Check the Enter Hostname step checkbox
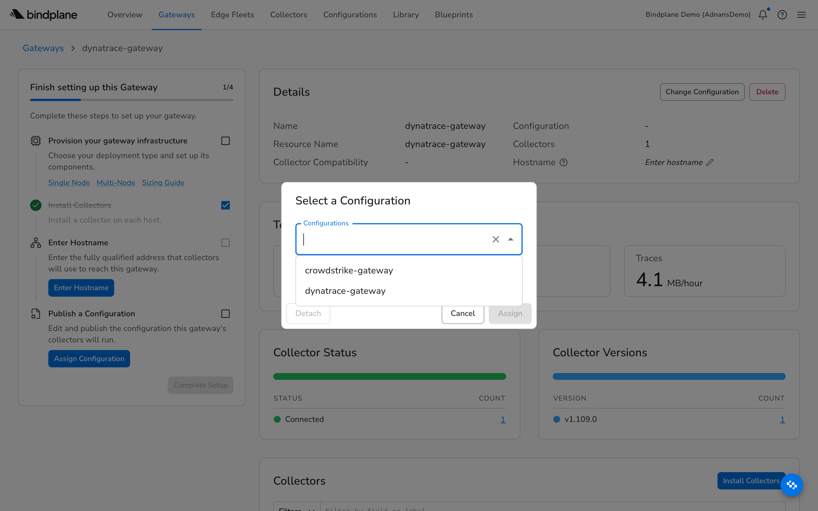Image resolution: width=818 pixels, height=511 pixels. 225,243
